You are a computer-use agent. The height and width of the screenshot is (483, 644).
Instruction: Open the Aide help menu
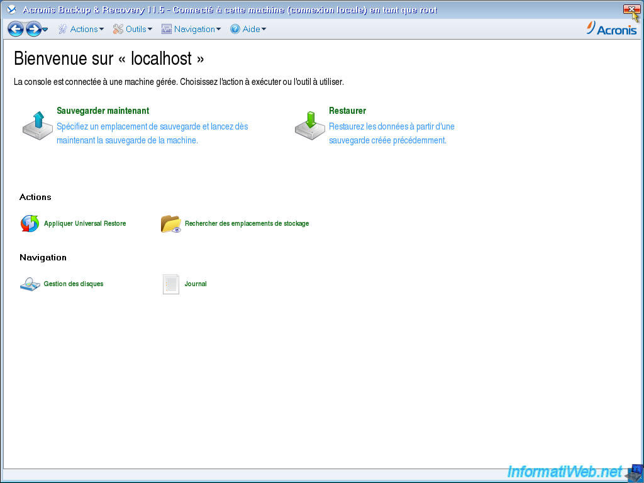coord(248,29)
